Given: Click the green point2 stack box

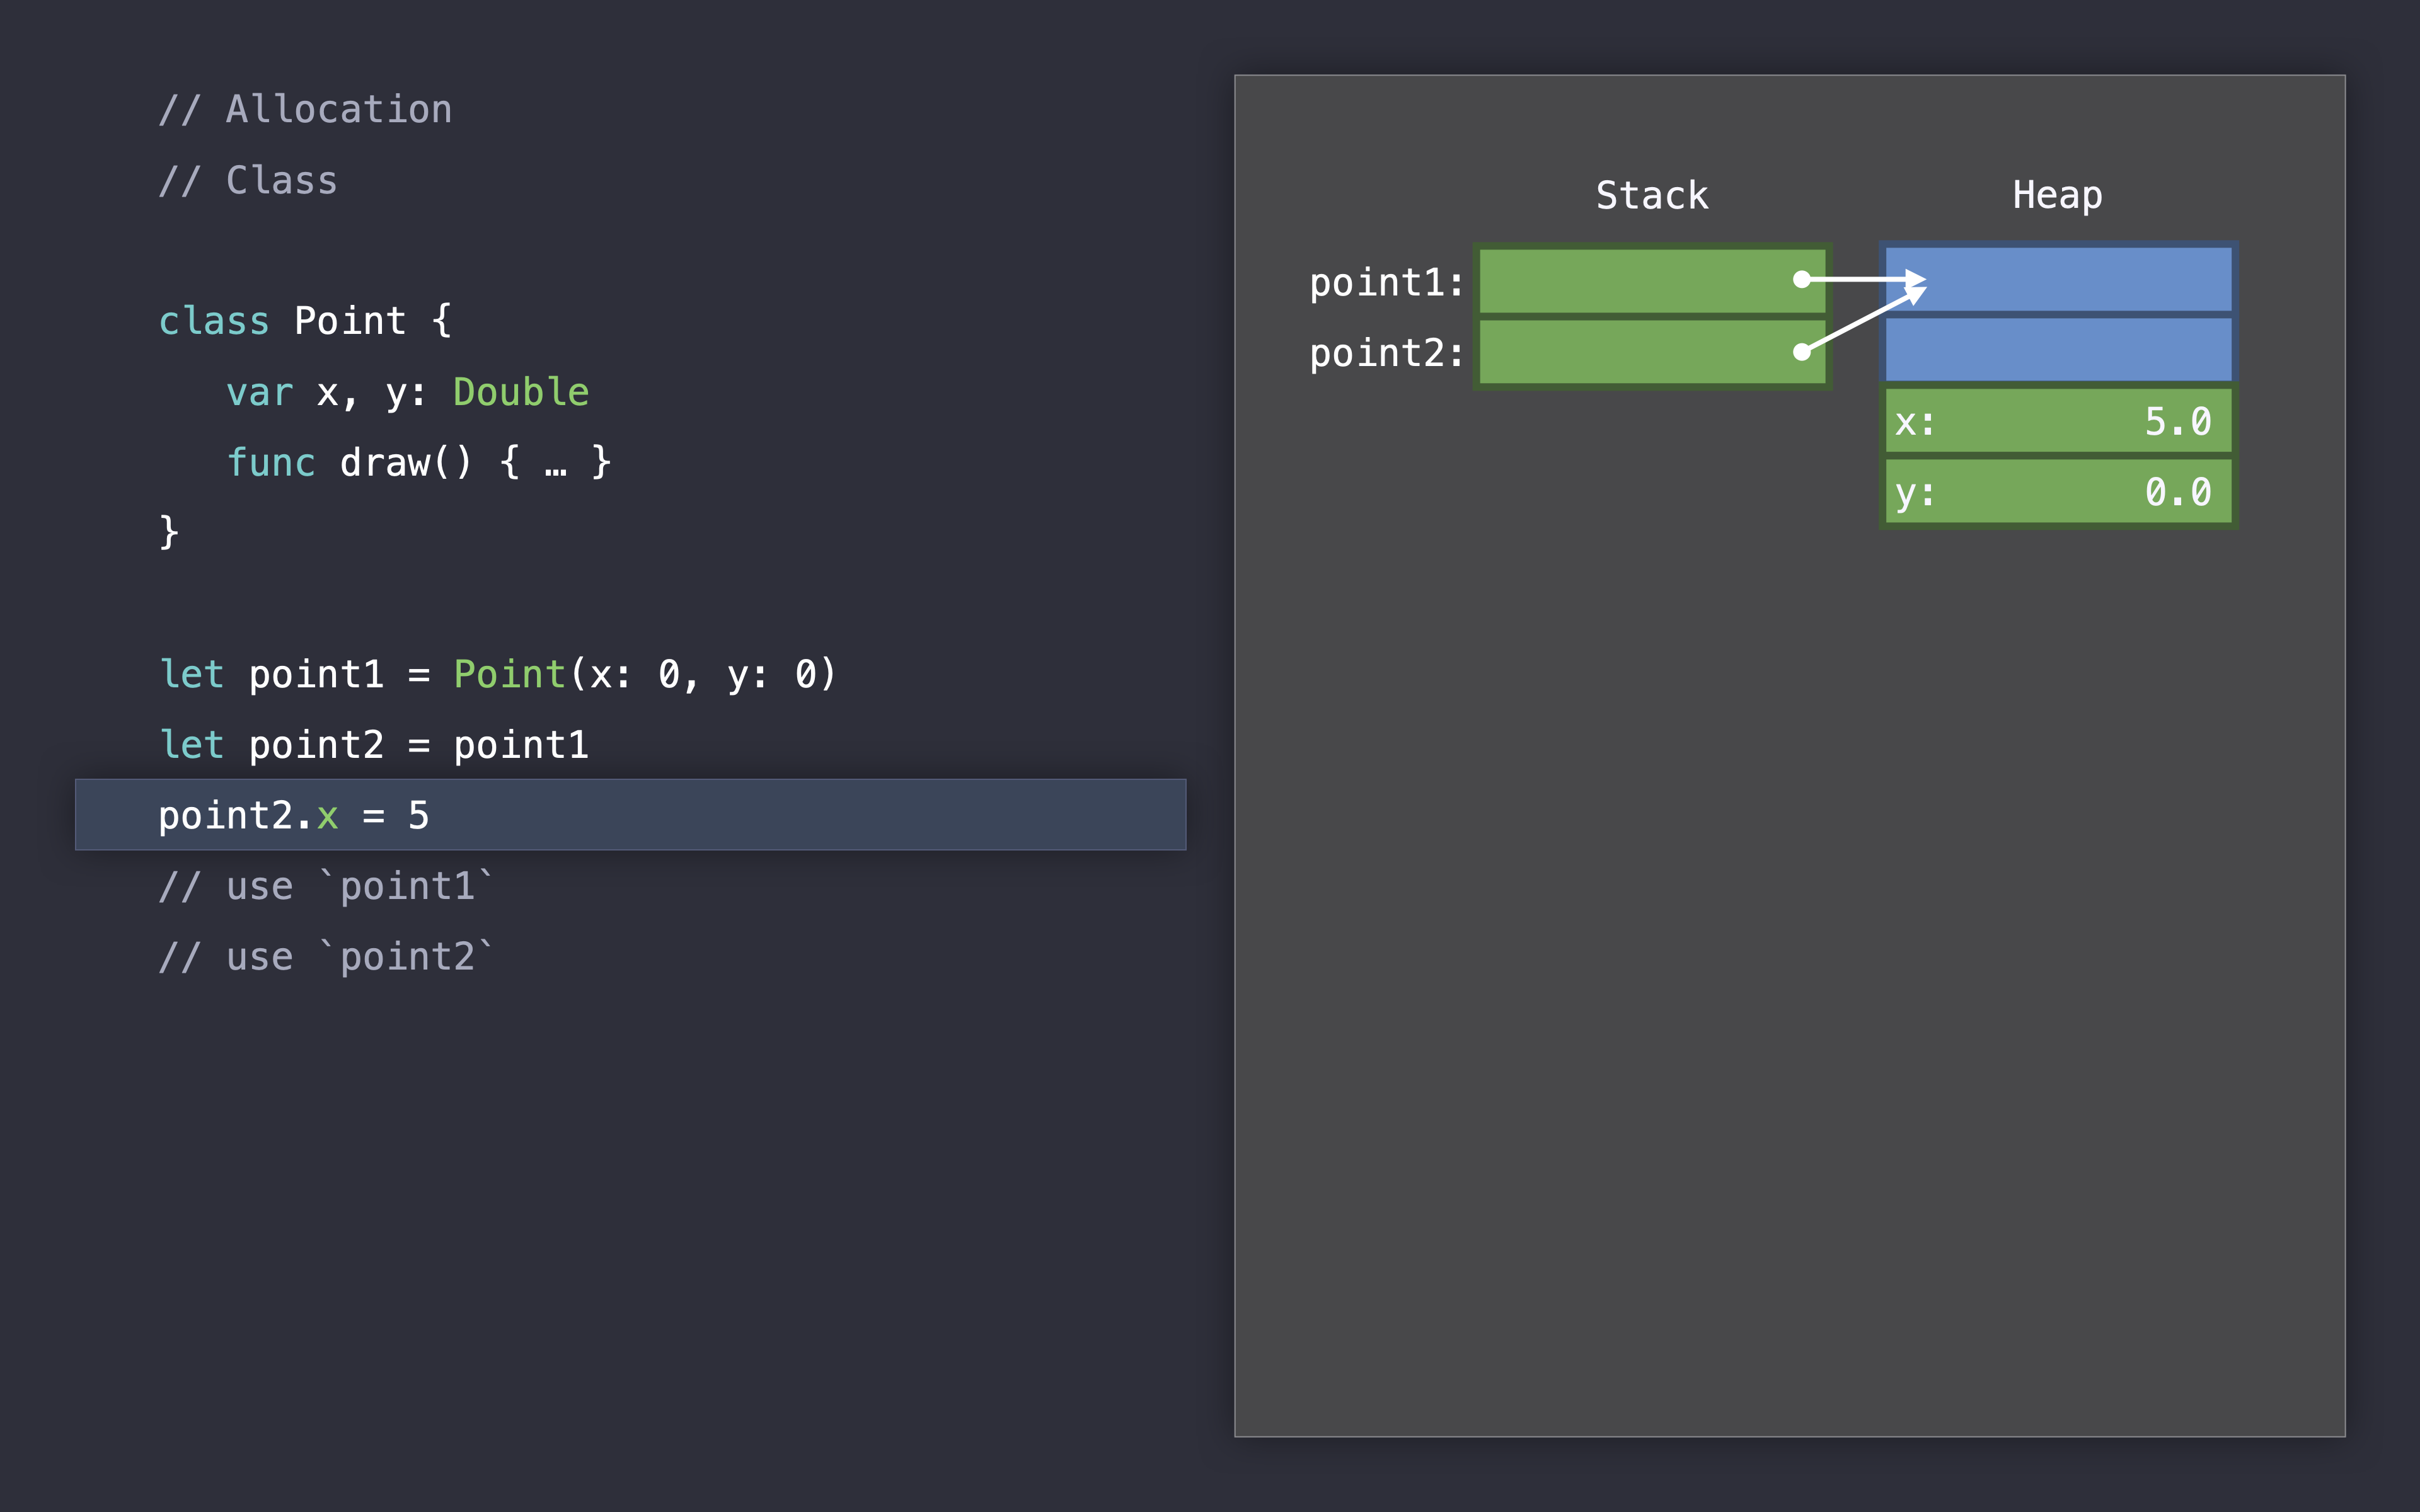Looking at the screenshot, I should [1640, 352].
